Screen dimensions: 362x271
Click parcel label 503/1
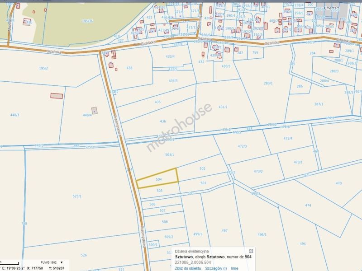coord(169,154)
